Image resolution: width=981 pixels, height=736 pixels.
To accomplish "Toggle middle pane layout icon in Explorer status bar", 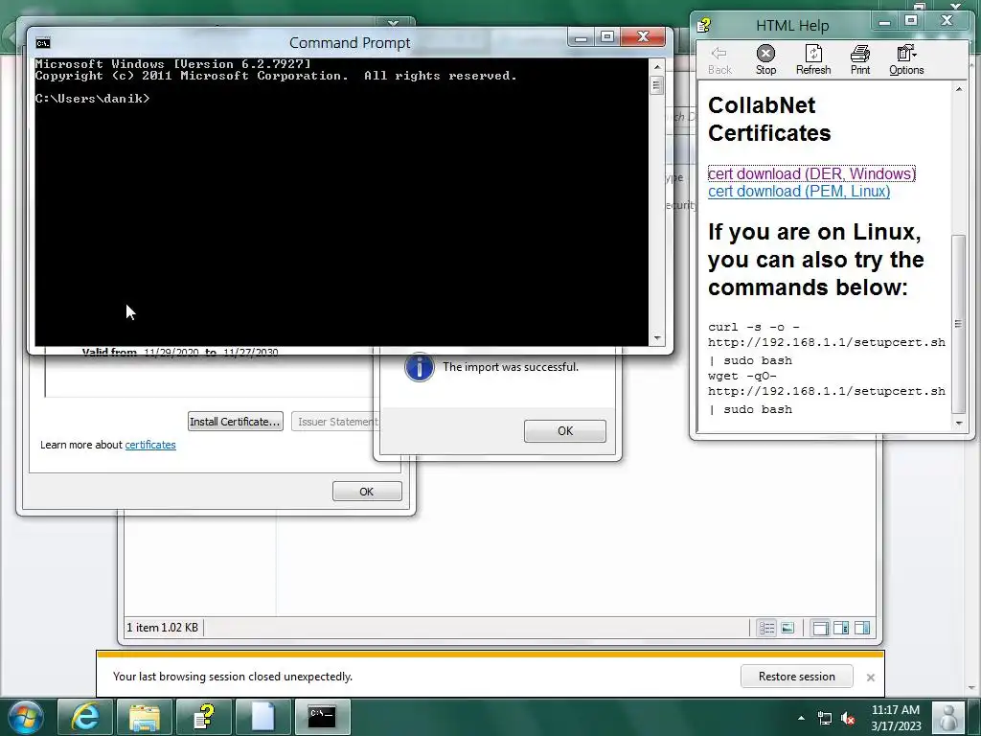I will click(841, 628).
